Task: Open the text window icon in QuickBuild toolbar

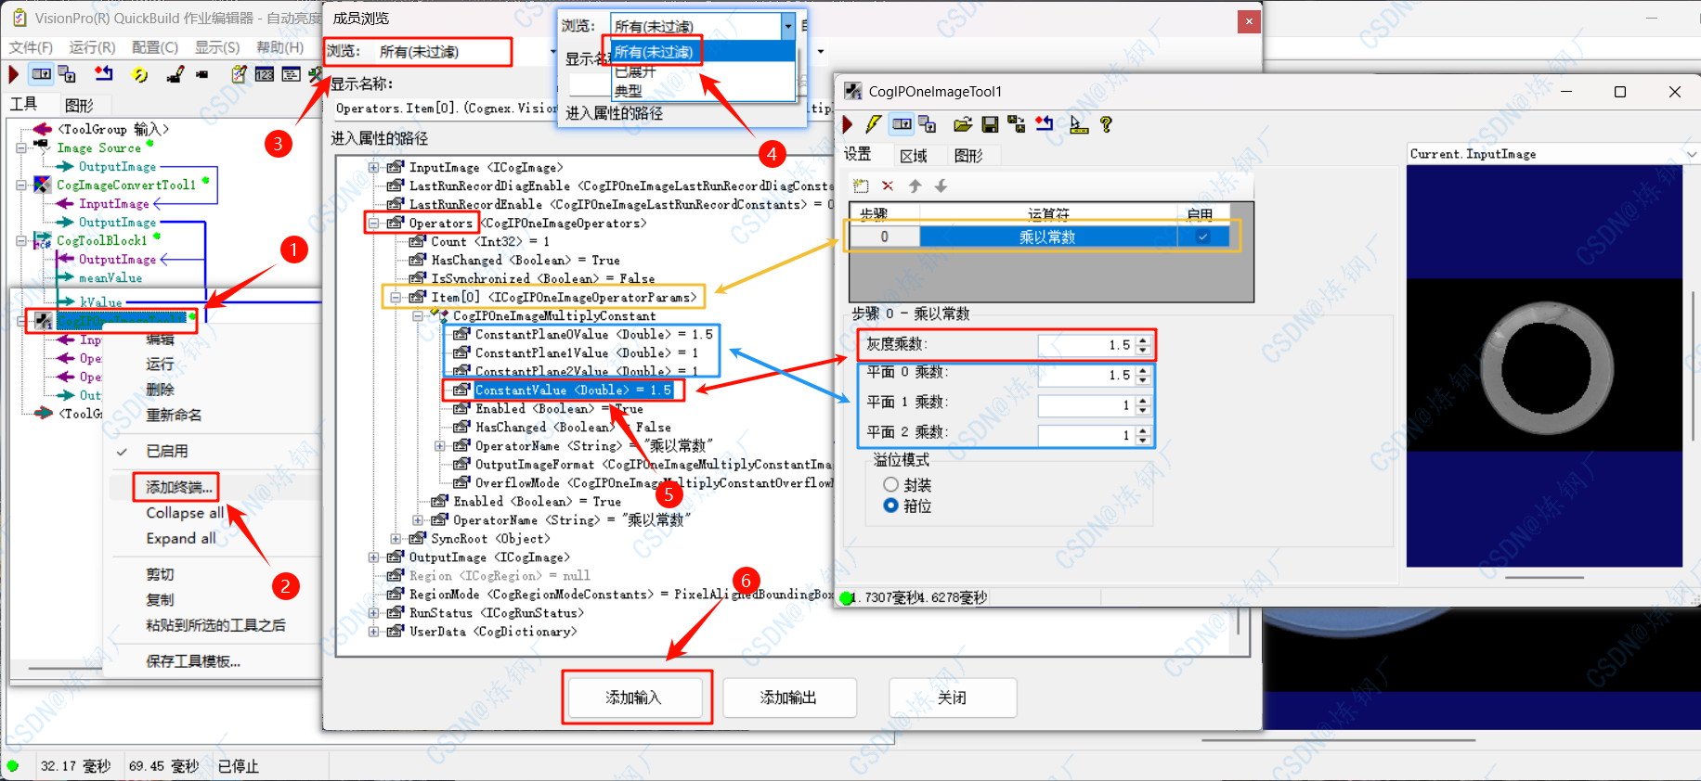Action: (292, 74)
